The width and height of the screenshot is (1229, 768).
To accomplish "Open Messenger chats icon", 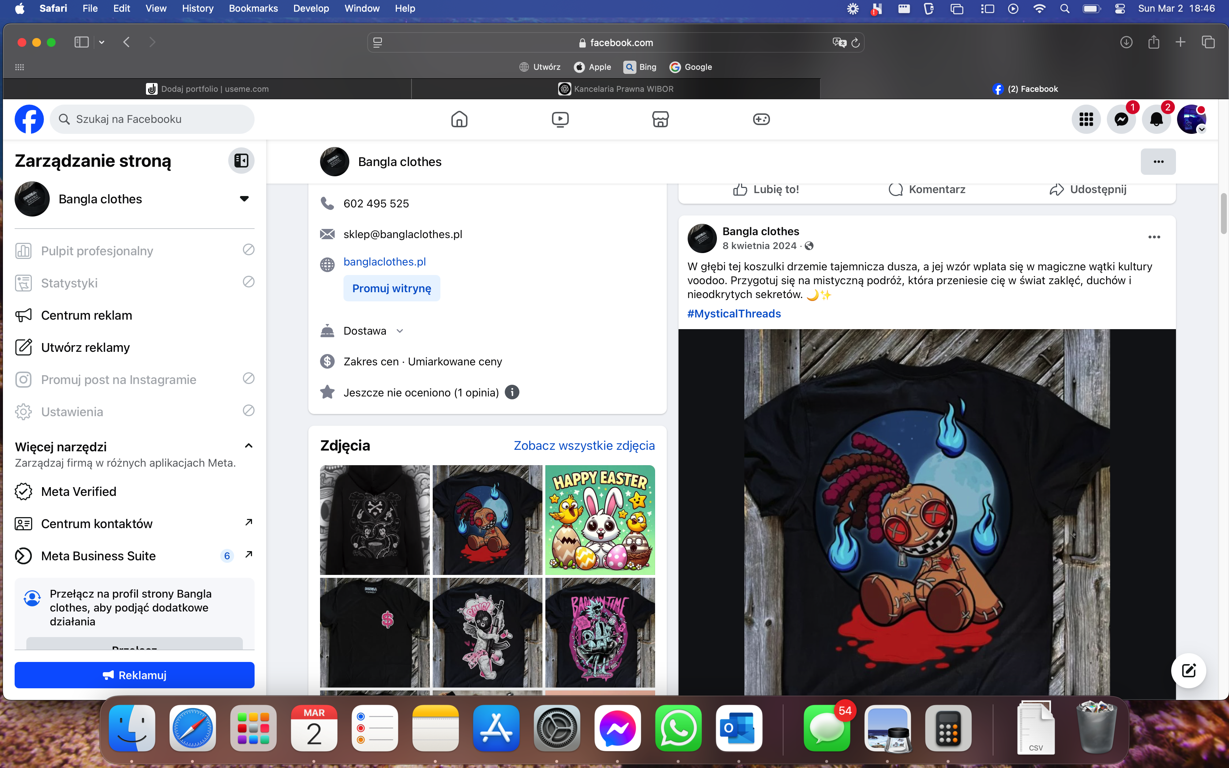I will (1121, 119).
